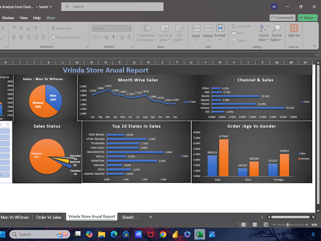Apply top align to cells

(x=14, y=28)
